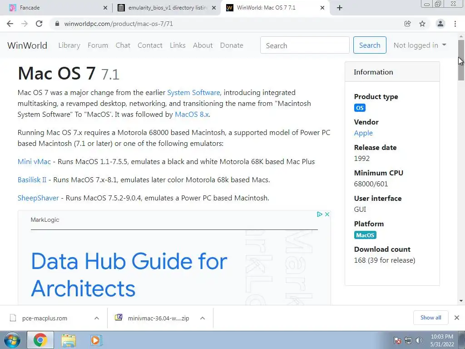This screenshot has width=465, height=349.
Task: Click the browser forward arrow
Action: pos(25,24)
